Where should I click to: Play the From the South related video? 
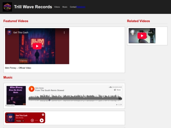(x=142, y=36)
